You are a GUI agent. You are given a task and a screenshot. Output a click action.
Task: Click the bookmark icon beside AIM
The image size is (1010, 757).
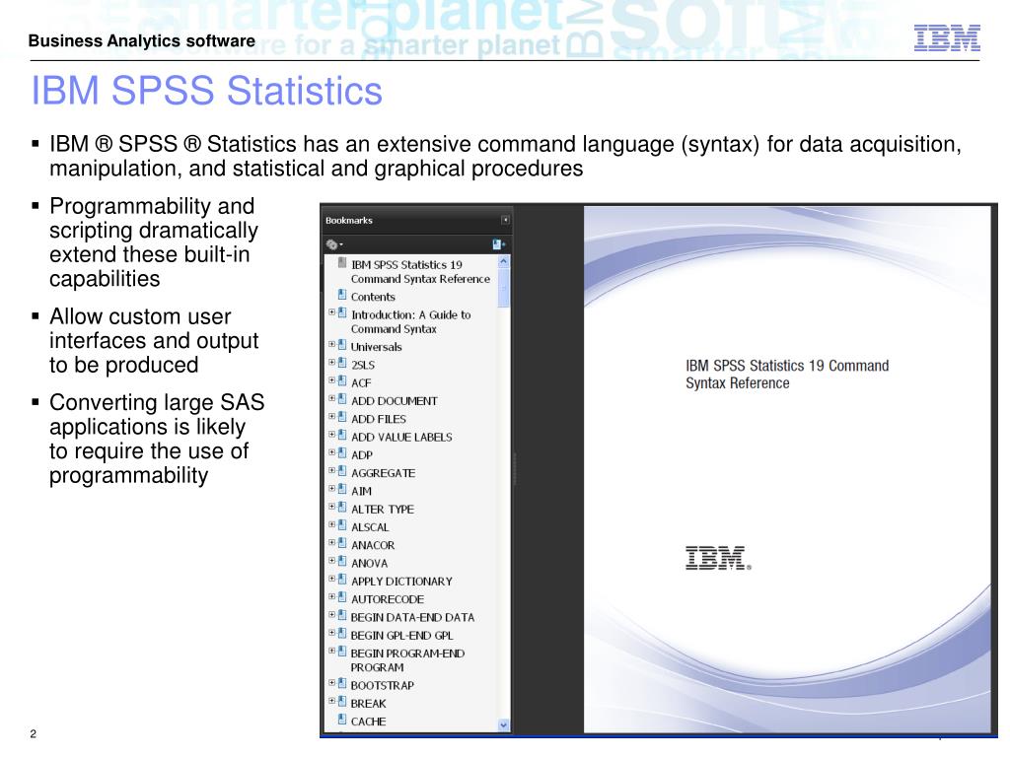pyautogui.click(x=342, y=489)
